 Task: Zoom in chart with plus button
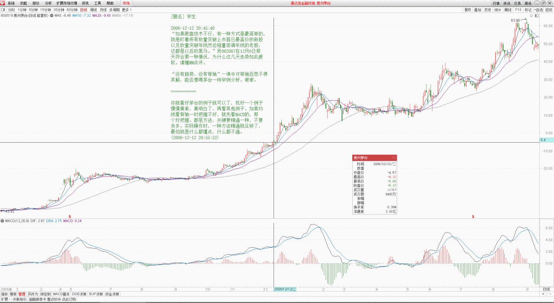pos(543,294)
